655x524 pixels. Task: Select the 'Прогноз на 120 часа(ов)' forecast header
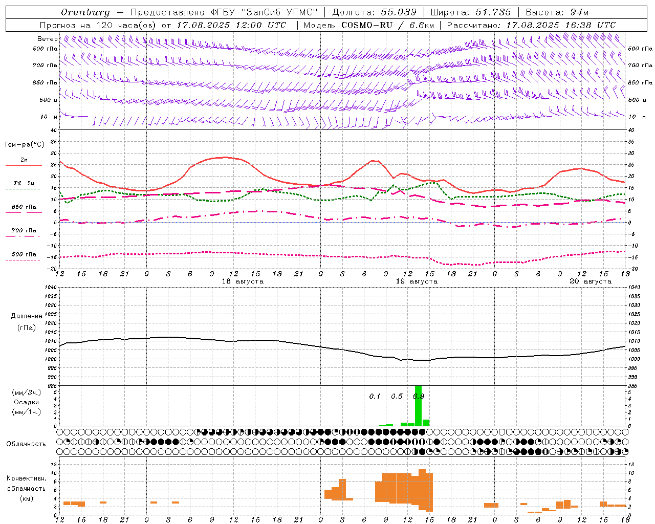pyautogui.click(x=98, y=25)
